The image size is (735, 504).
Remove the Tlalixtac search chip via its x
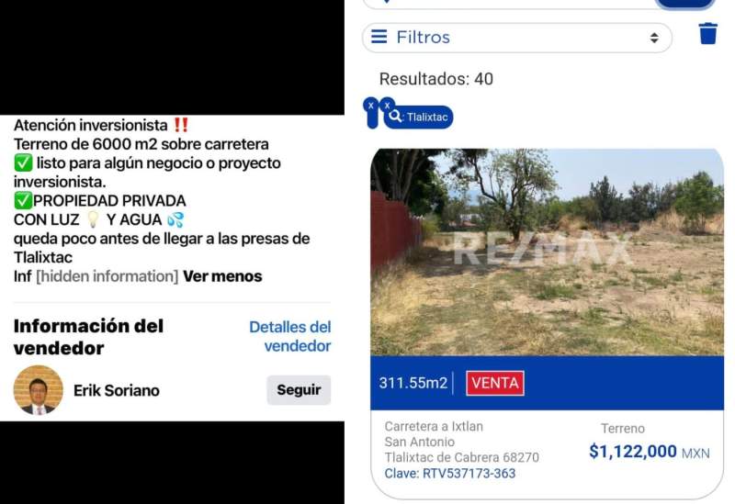(387, 106)
